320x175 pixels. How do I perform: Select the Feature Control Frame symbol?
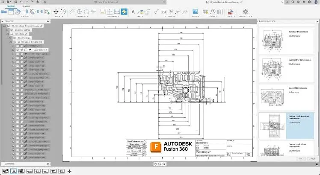pyautogui.click(x=163, y=12)
